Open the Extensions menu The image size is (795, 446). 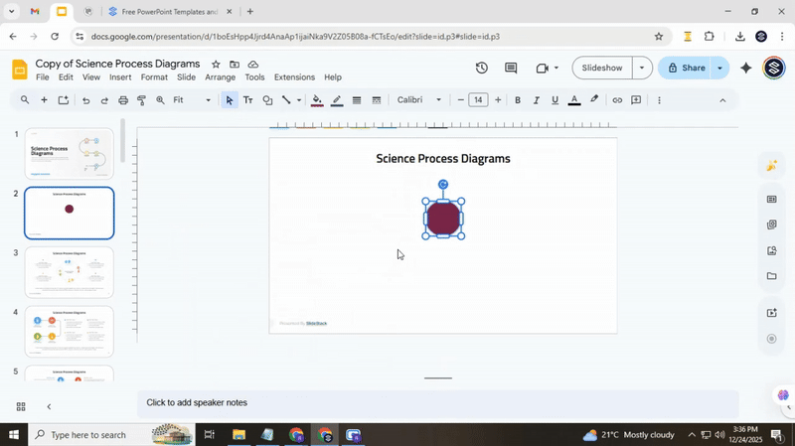pyautogui.click(x=294, y=77)
